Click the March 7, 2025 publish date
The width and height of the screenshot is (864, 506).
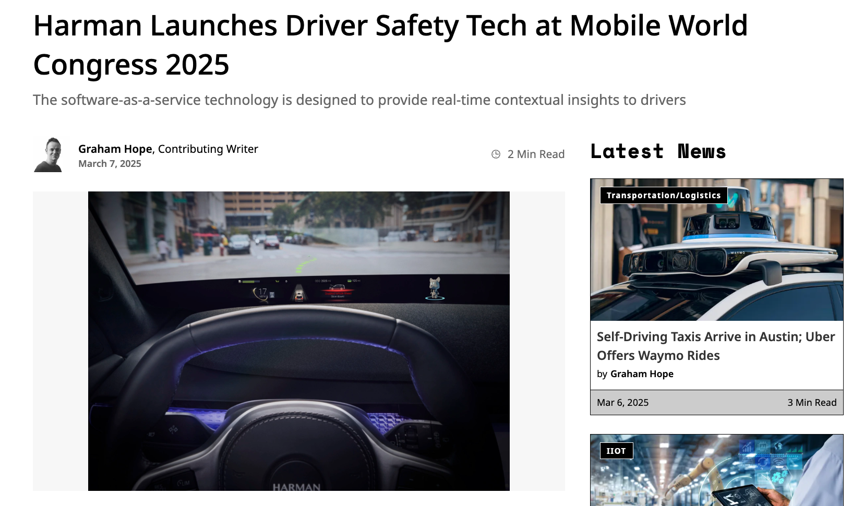(x=110, y=163)
